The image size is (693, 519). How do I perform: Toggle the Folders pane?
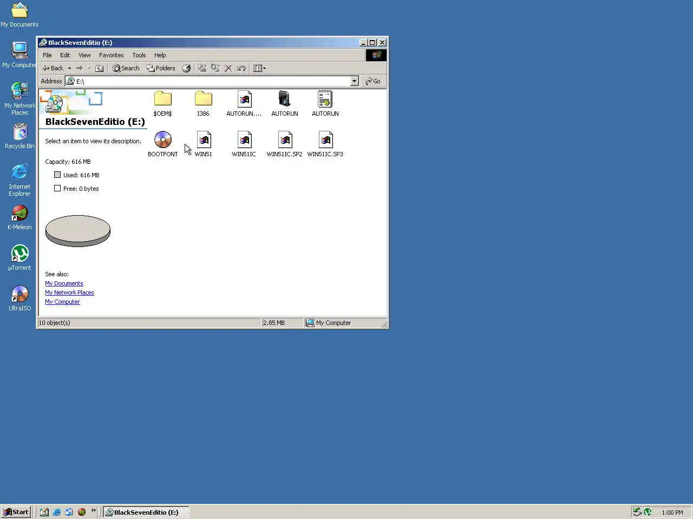(161, 68)
